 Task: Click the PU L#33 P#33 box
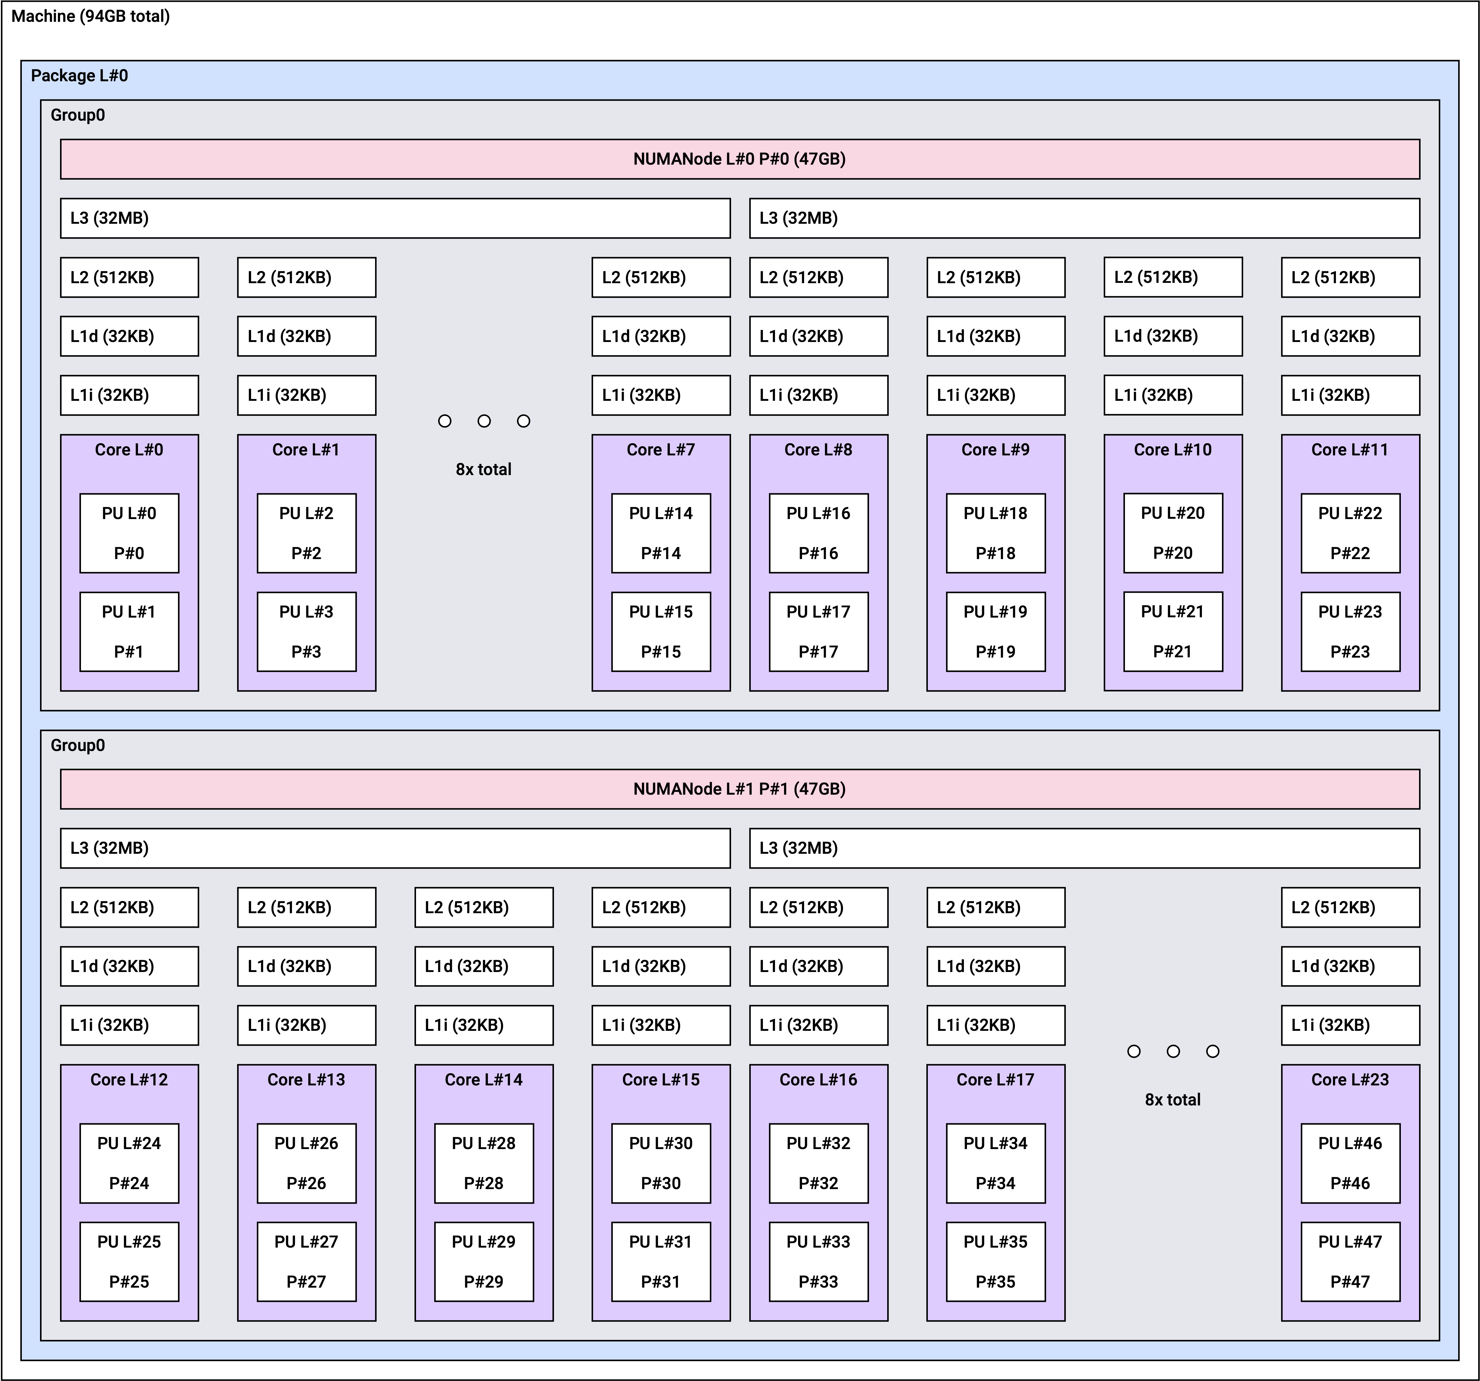tap(819, 1262)
